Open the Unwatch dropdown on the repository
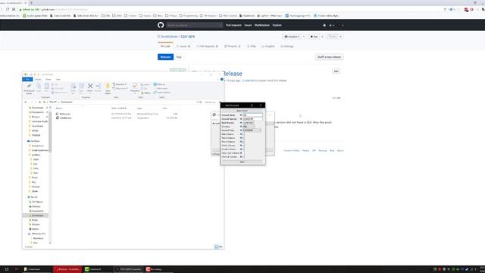485x273 pixels. 293,36
